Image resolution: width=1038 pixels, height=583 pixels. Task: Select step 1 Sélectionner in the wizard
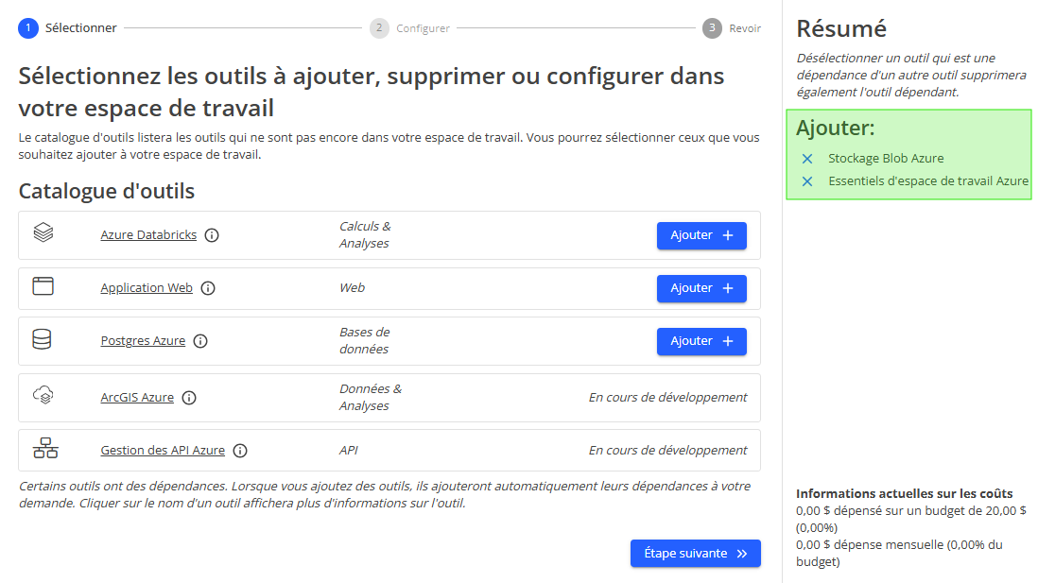pyautogui.click(x=27, y=27)
